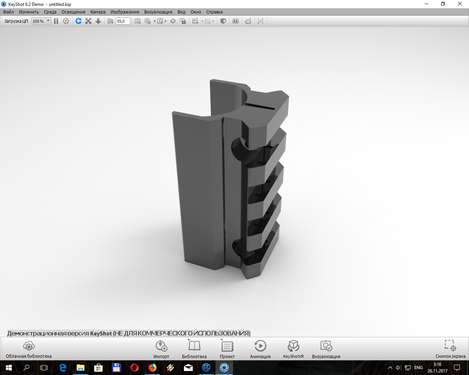
Task: Open File Explorer from the taskbar
Action: (80, 368)
